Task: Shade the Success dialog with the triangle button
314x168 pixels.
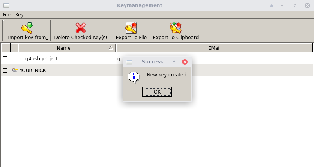Action: click(174, 62)
